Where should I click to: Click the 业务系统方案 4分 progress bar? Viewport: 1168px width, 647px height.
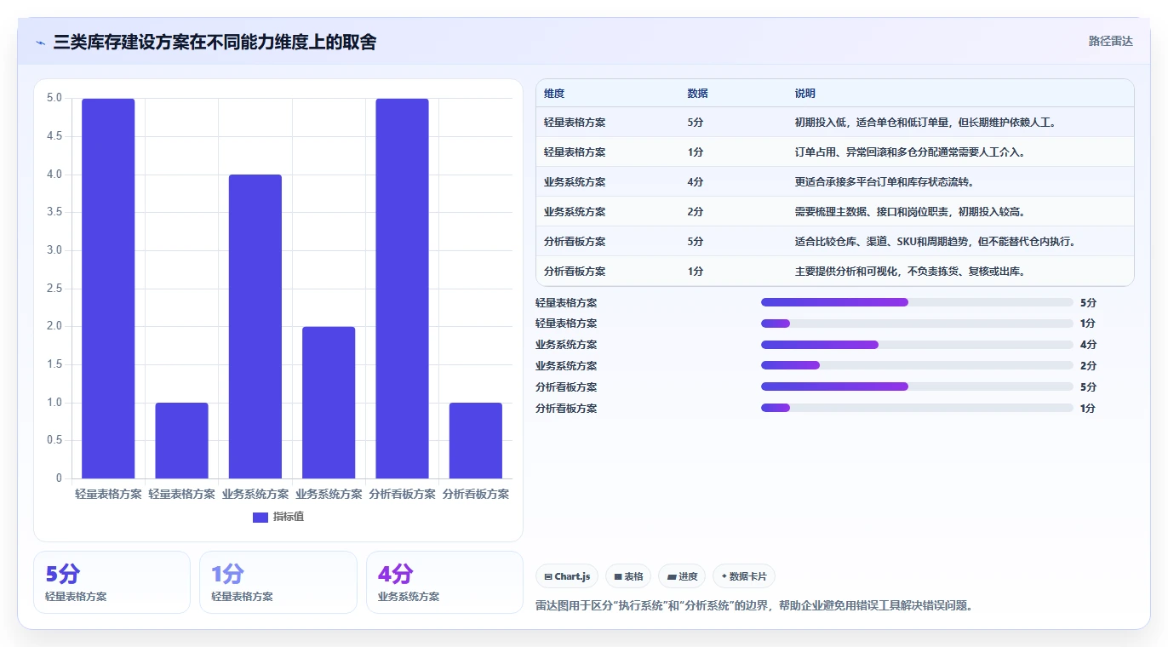(917, 345)
